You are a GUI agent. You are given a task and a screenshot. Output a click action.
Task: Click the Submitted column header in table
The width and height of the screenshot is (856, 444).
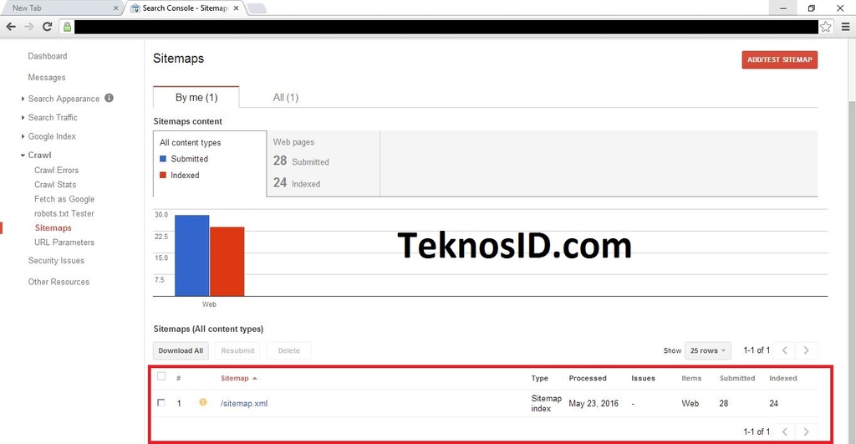pyautogui.click(x=737, y=378)
